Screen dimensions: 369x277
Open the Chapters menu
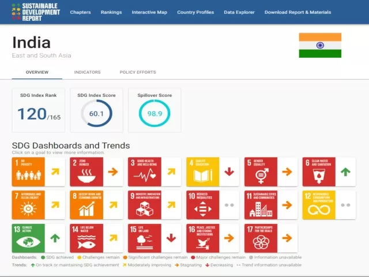click(80, 12)
